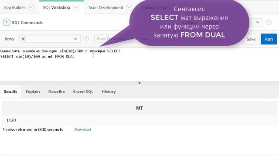Open the Schema dropdown chevron
This screenshot has height=157, width=279.
258,22
